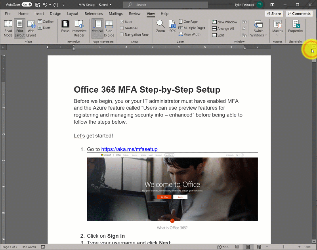Image resolution: width=317 pixels, height=250 pixels.
Task: Set zoom to 100% in the ribbon
Action: coord(172,26)
